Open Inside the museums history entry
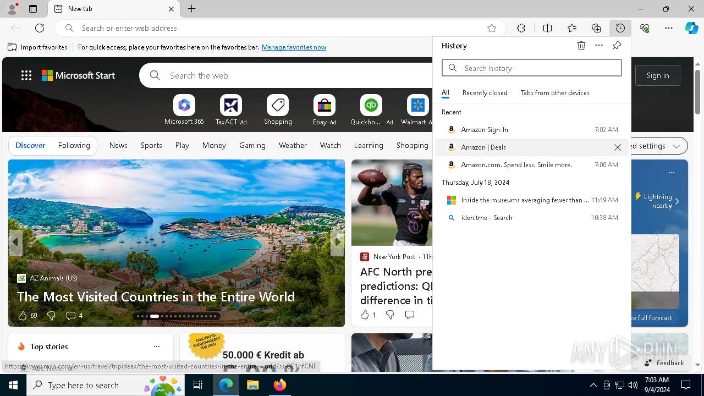The height and width of the screenshot is (396, 704). 532,200
